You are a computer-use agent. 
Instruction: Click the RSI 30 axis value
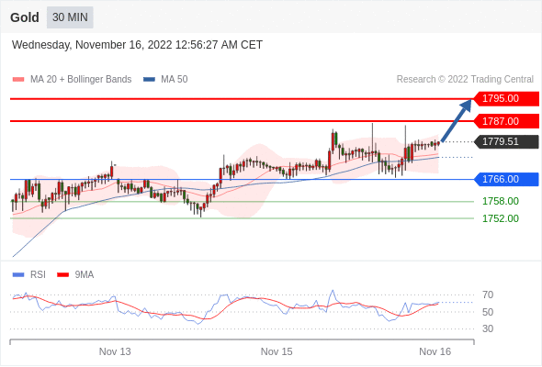click(x=488, y=328)
